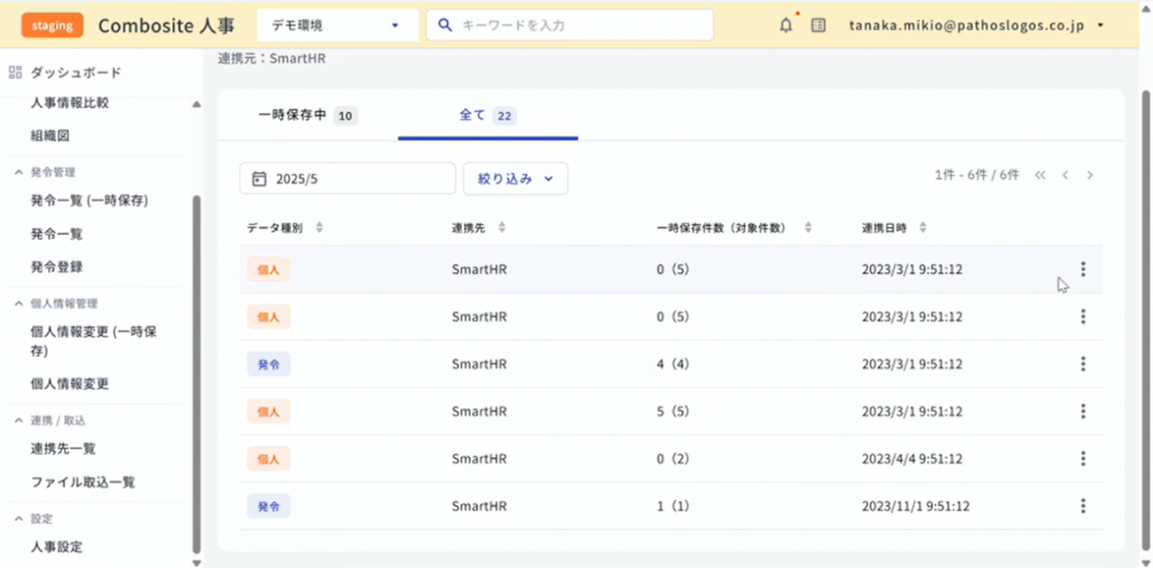Open ダッシュボード in the sidebar
The height and width of the screenshot is (568, 1153).
pos(76,73)
